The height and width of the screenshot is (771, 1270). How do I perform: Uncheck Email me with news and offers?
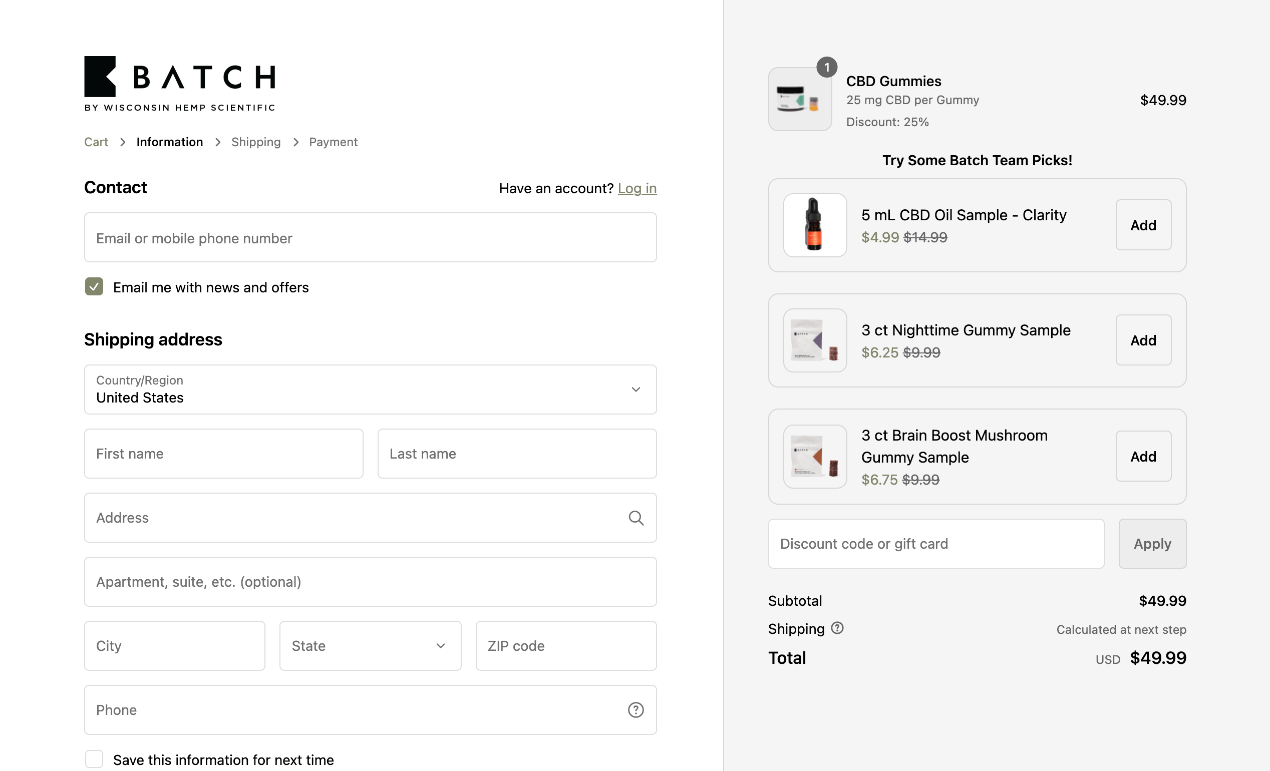94,286
